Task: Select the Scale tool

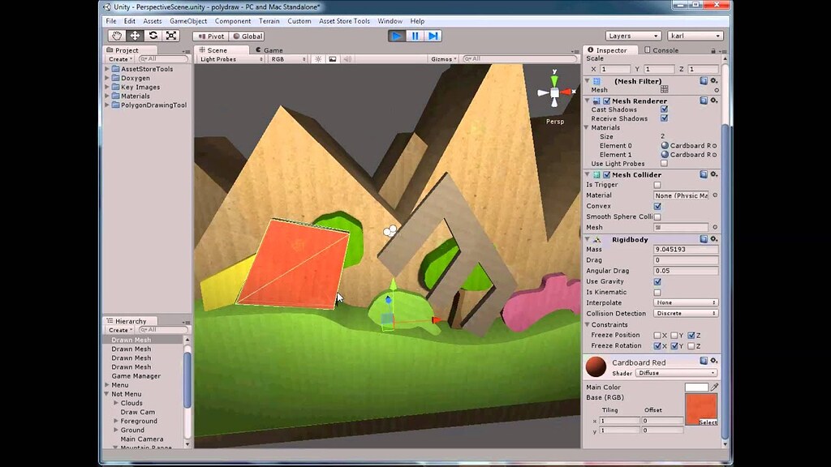Action: point(170,35)
